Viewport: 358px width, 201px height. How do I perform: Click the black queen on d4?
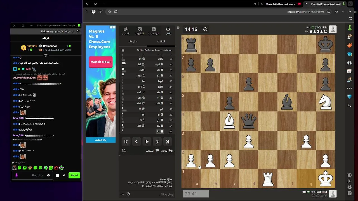tap(249, 121)
